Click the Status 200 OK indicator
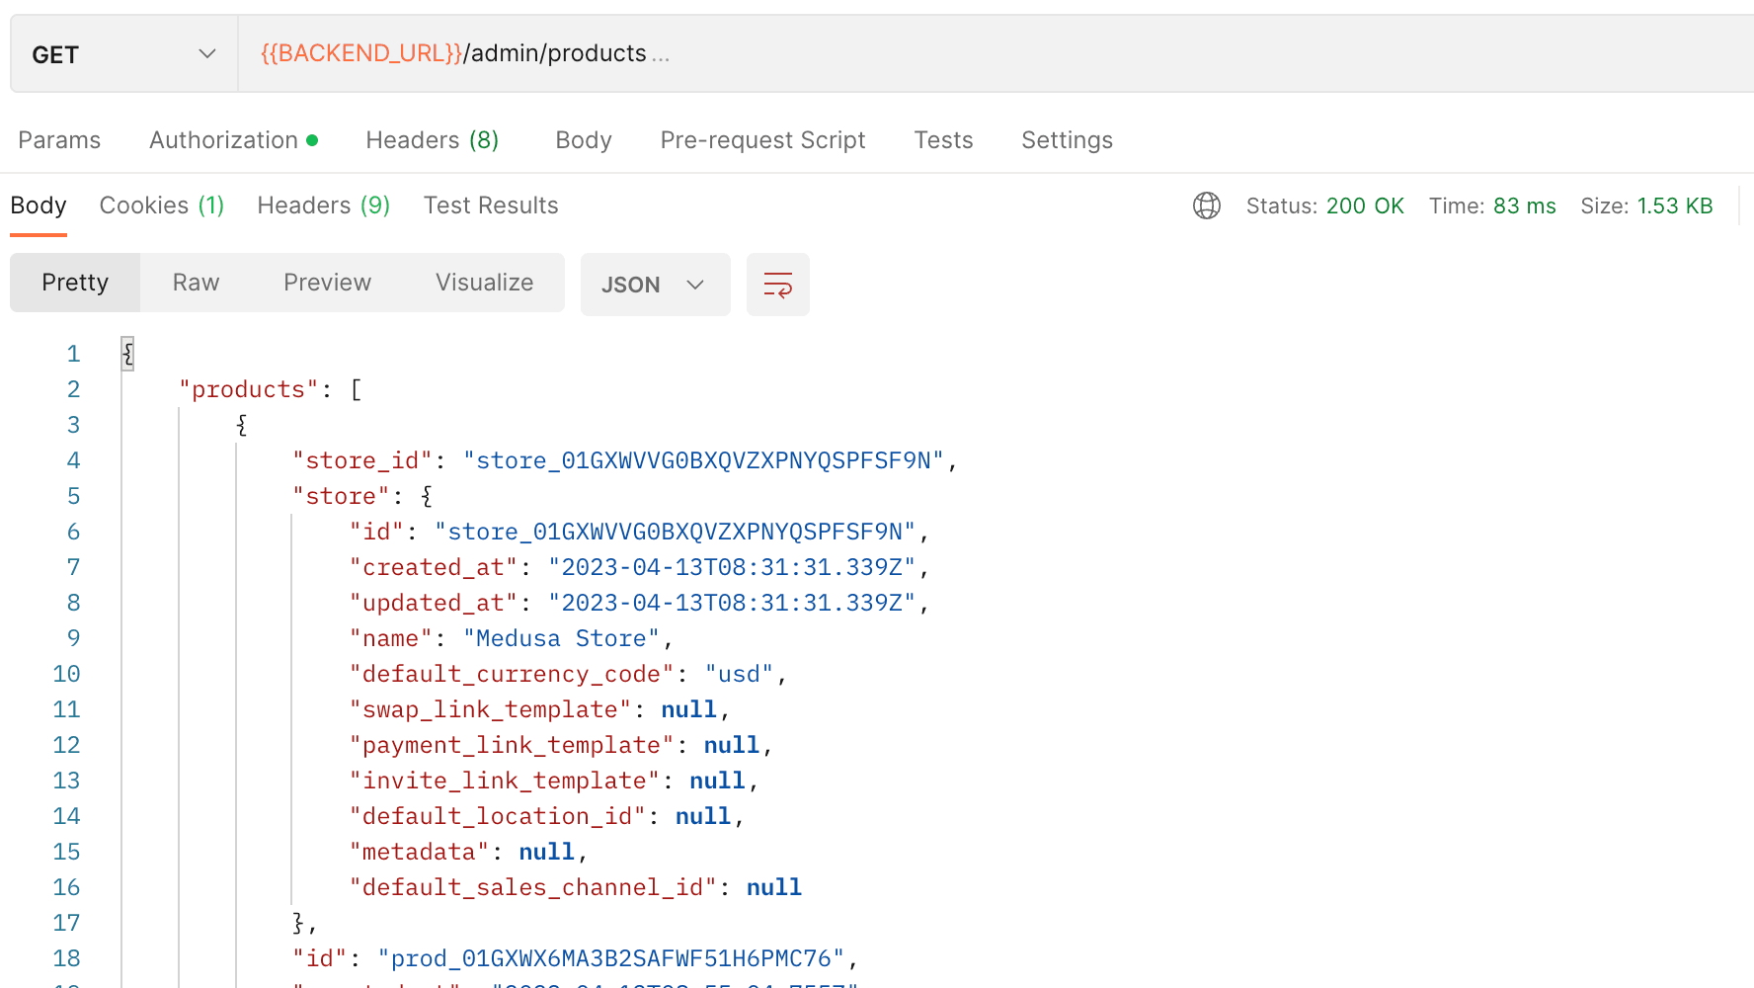This screenshot has height=988, width=1754. (x=1325, y=206)
